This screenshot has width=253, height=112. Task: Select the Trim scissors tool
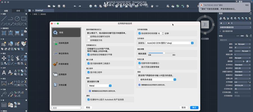[x=17, y=58]
